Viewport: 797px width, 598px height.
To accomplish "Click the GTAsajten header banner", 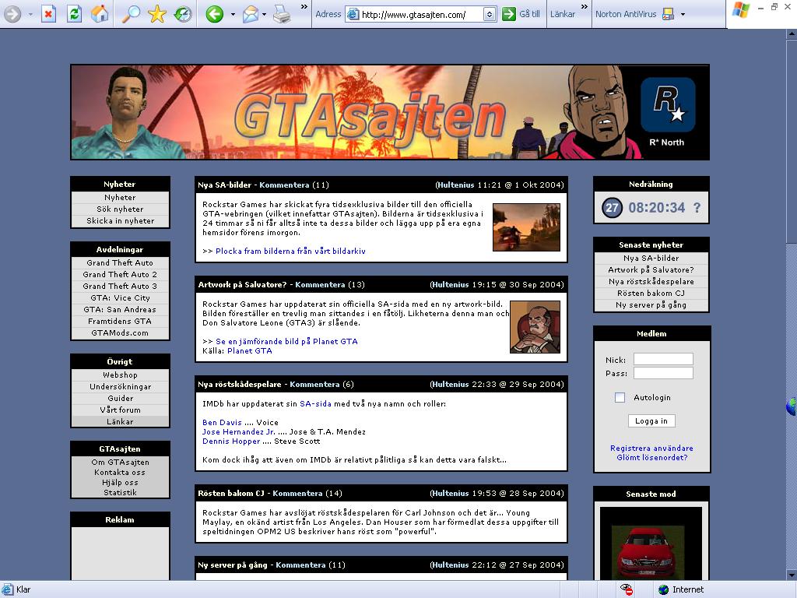I will (x=390, y=112).
